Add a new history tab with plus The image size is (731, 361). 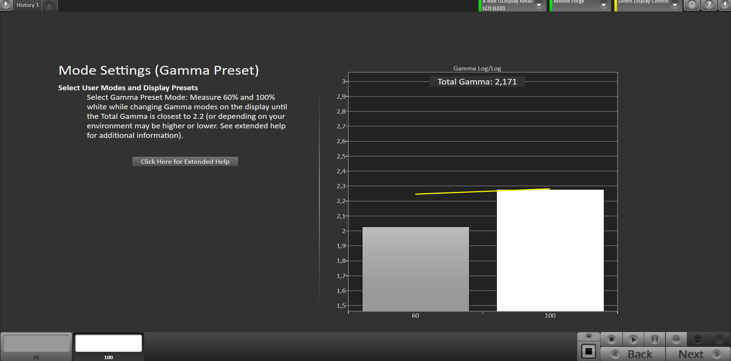(49, 6)
